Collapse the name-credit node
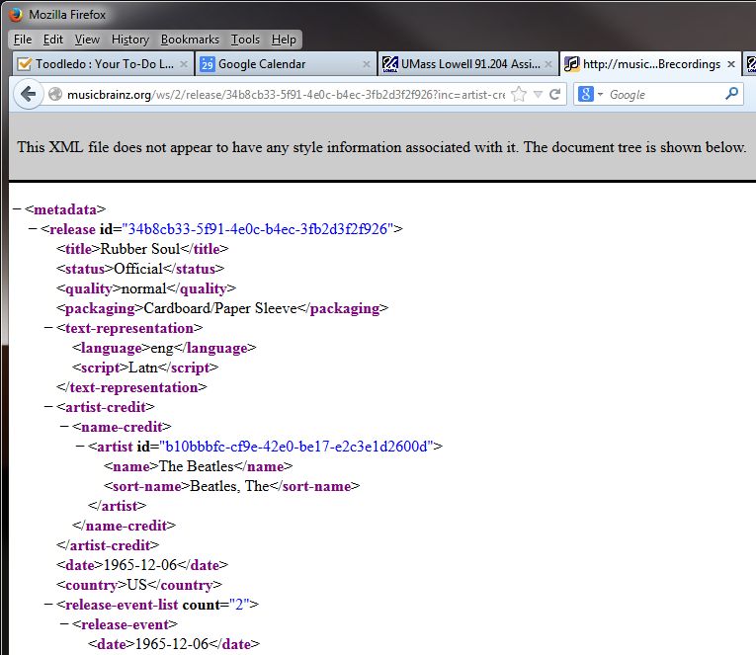Screen dimensions: 756x655 pyautogui.click(x=64, y=427)
